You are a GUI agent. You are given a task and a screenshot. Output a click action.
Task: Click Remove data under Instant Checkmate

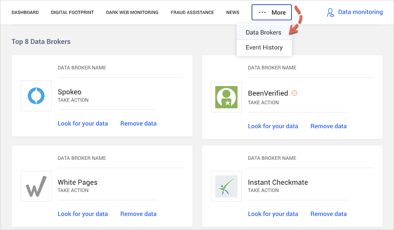[329, 214]
